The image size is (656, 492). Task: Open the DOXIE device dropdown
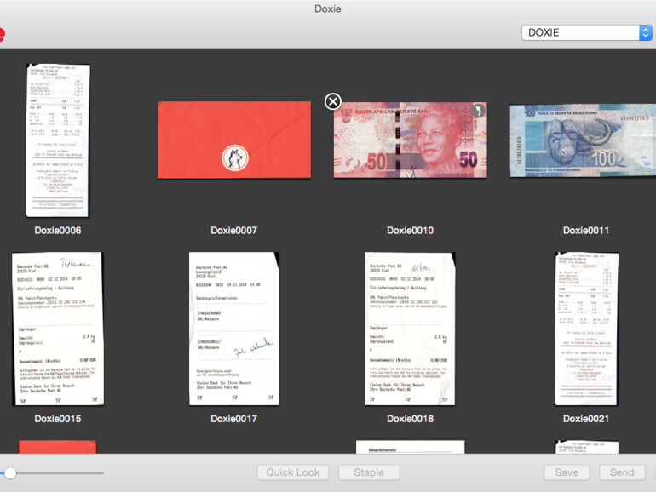[x=587, y=32]
